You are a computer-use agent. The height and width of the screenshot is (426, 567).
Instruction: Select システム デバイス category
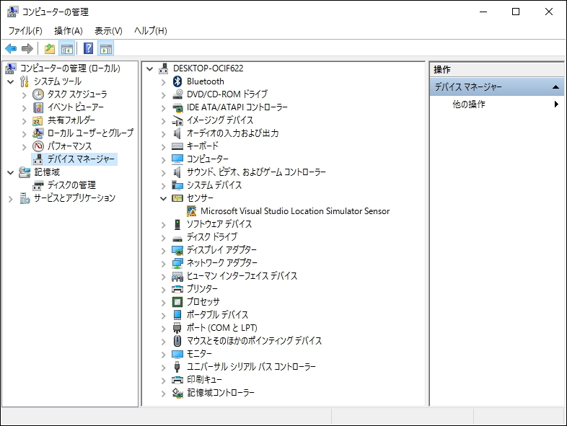[214, 185]
